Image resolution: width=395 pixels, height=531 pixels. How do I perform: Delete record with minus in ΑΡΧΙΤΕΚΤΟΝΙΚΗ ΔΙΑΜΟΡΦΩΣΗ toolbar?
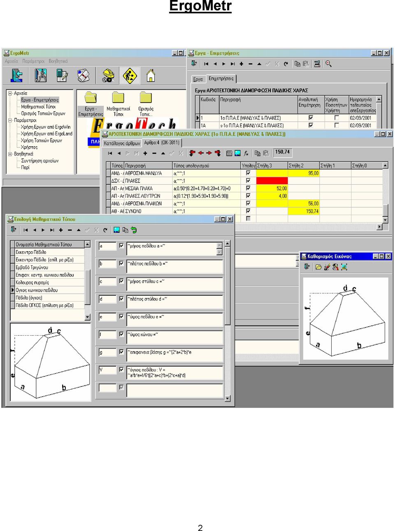(x=154, y=153)
